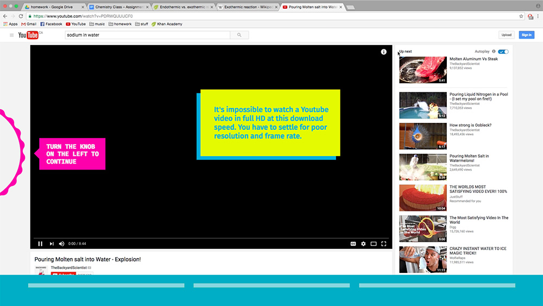Open the Gmail bookmark
This screenshot has width=543, height=306.
[x=29, y=24]
